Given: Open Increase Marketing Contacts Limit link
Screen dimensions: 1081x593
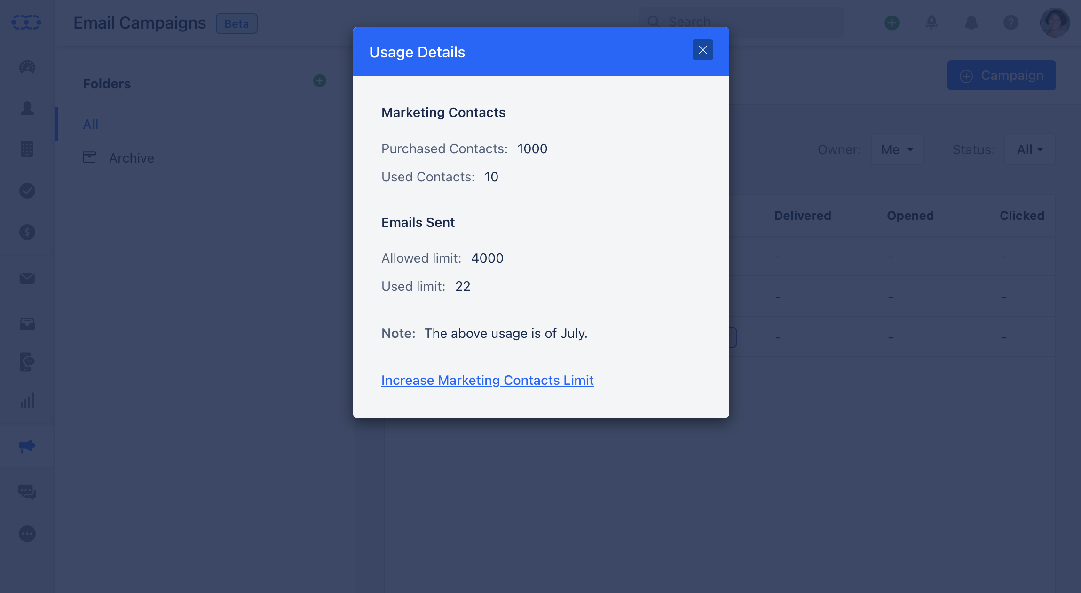Looking at the screenshot, I should tap(487, 380).
